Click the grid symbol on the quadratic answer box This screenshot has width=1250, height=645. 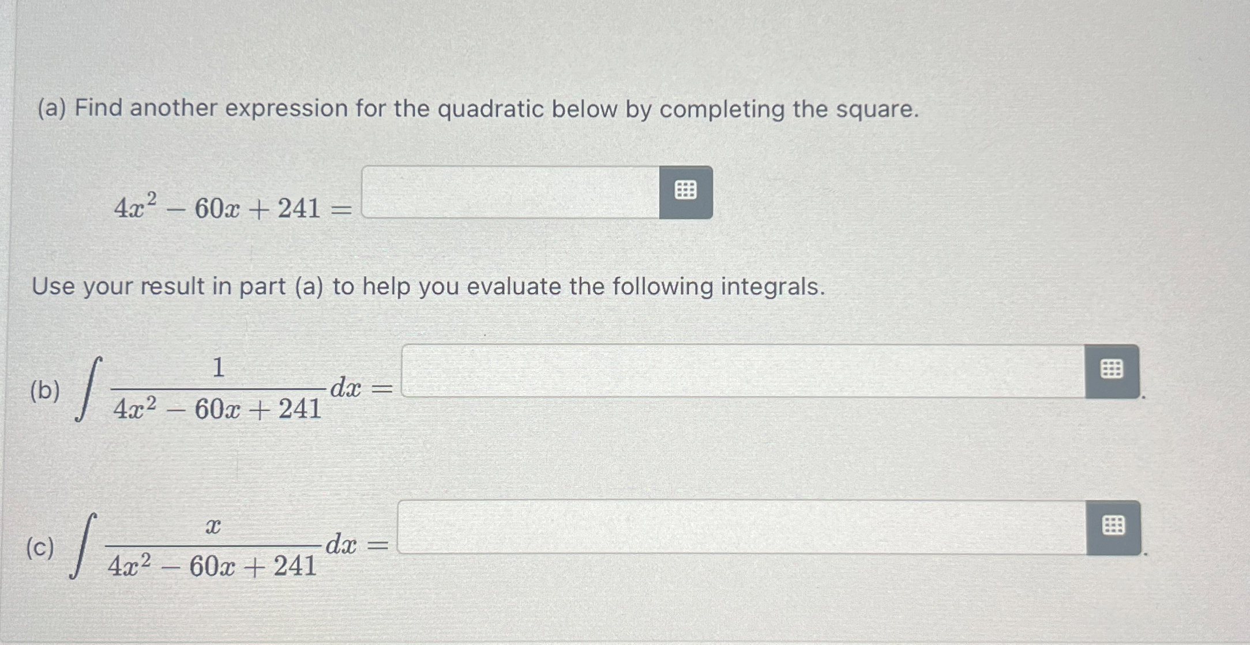click(x=685, y=191)
